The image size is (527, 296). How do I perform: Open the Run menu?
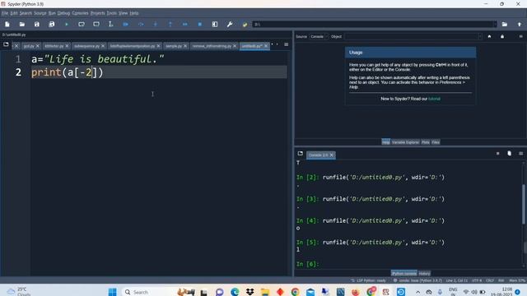tap(52, 13)
